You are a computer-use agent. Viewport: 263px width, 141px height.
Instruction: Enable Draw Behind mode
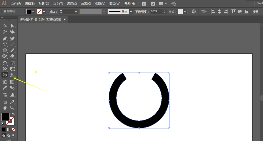tap(8, 135)
